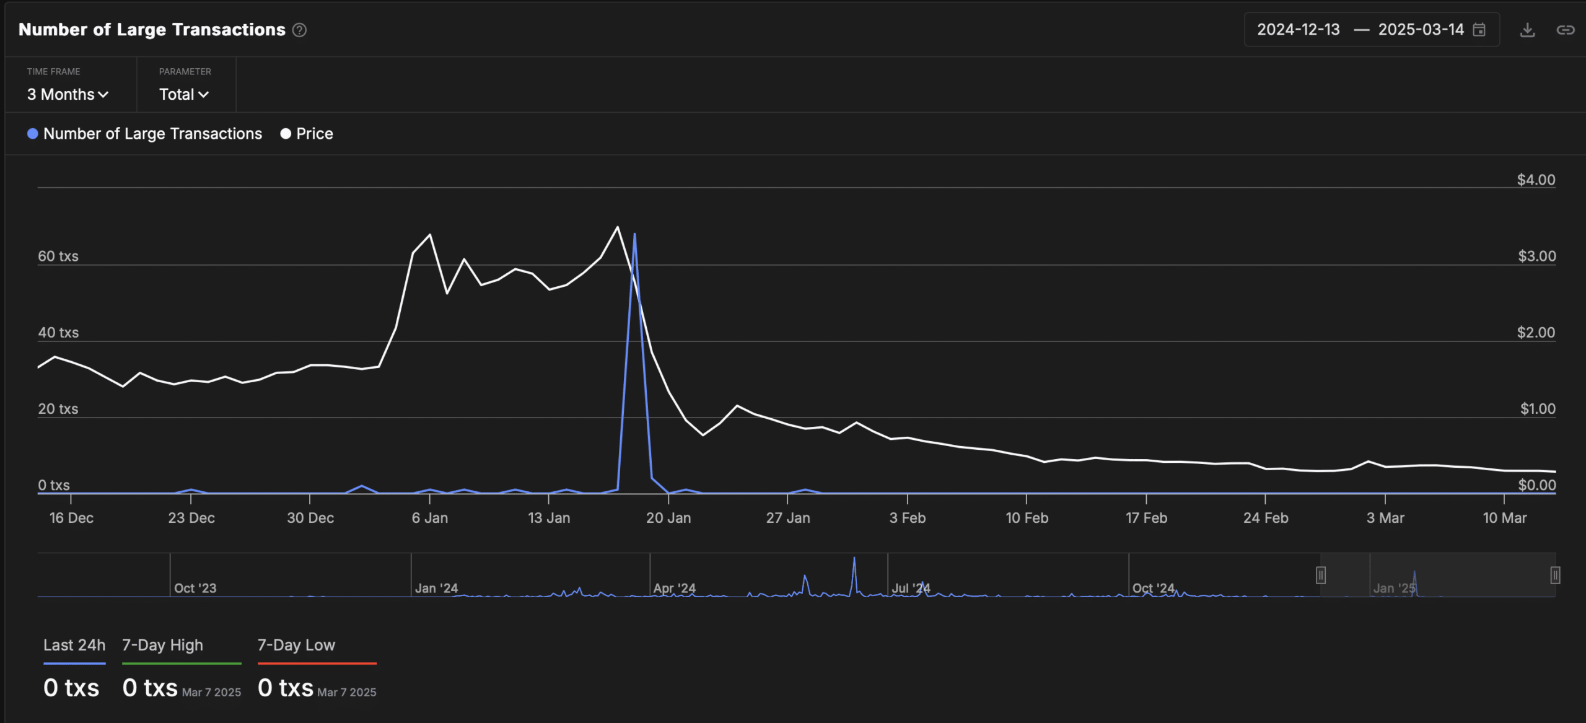Click the 7-Day High Mar 7 2025 date
1586x723 pixels.
pyautogui.click(x=211, y=692)
